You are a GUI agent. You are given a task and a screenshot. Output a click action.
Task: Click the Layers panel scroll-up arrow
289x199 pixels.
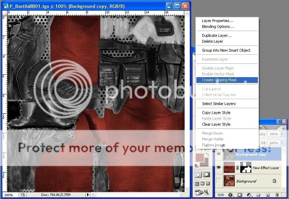click(284, 150)
